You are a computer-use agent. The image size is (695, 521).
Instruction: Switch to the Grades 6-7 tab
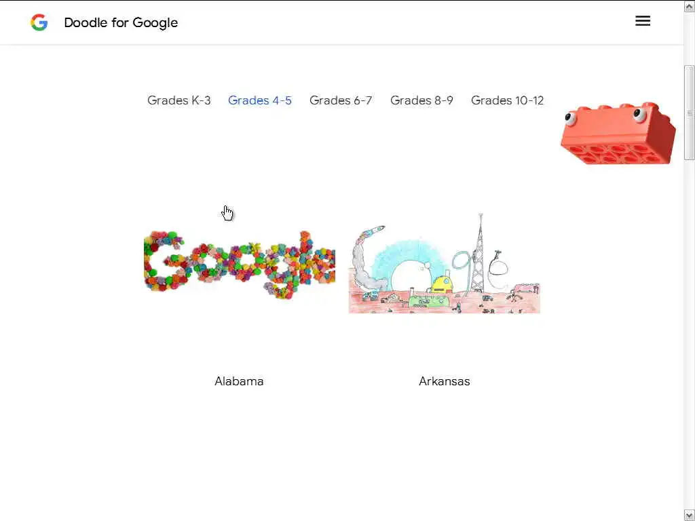[341, 100]
